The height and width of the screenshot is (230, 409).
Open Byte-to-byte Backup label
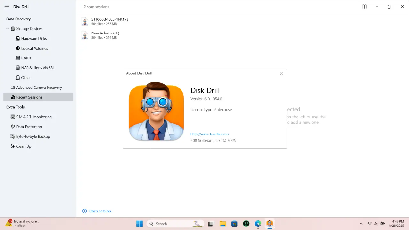[x=33, y=136]
